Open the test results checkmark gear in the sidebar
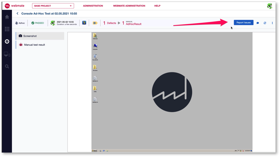 [7, 41]
